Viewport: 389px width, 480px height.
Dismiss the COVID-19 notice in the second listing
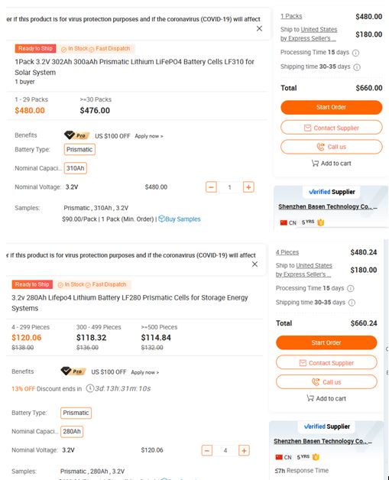[x=254, y=264]
